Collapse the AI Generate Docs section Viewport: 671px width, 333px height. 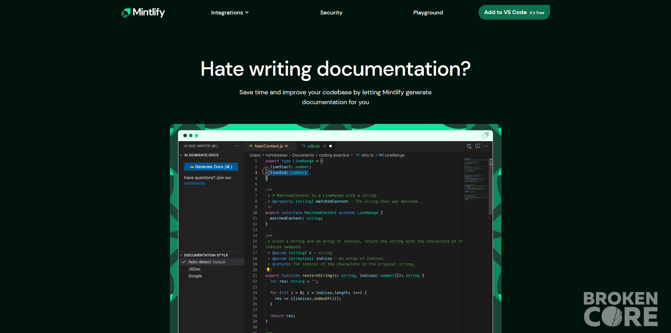pyautogui.click(x=181, y=155)
